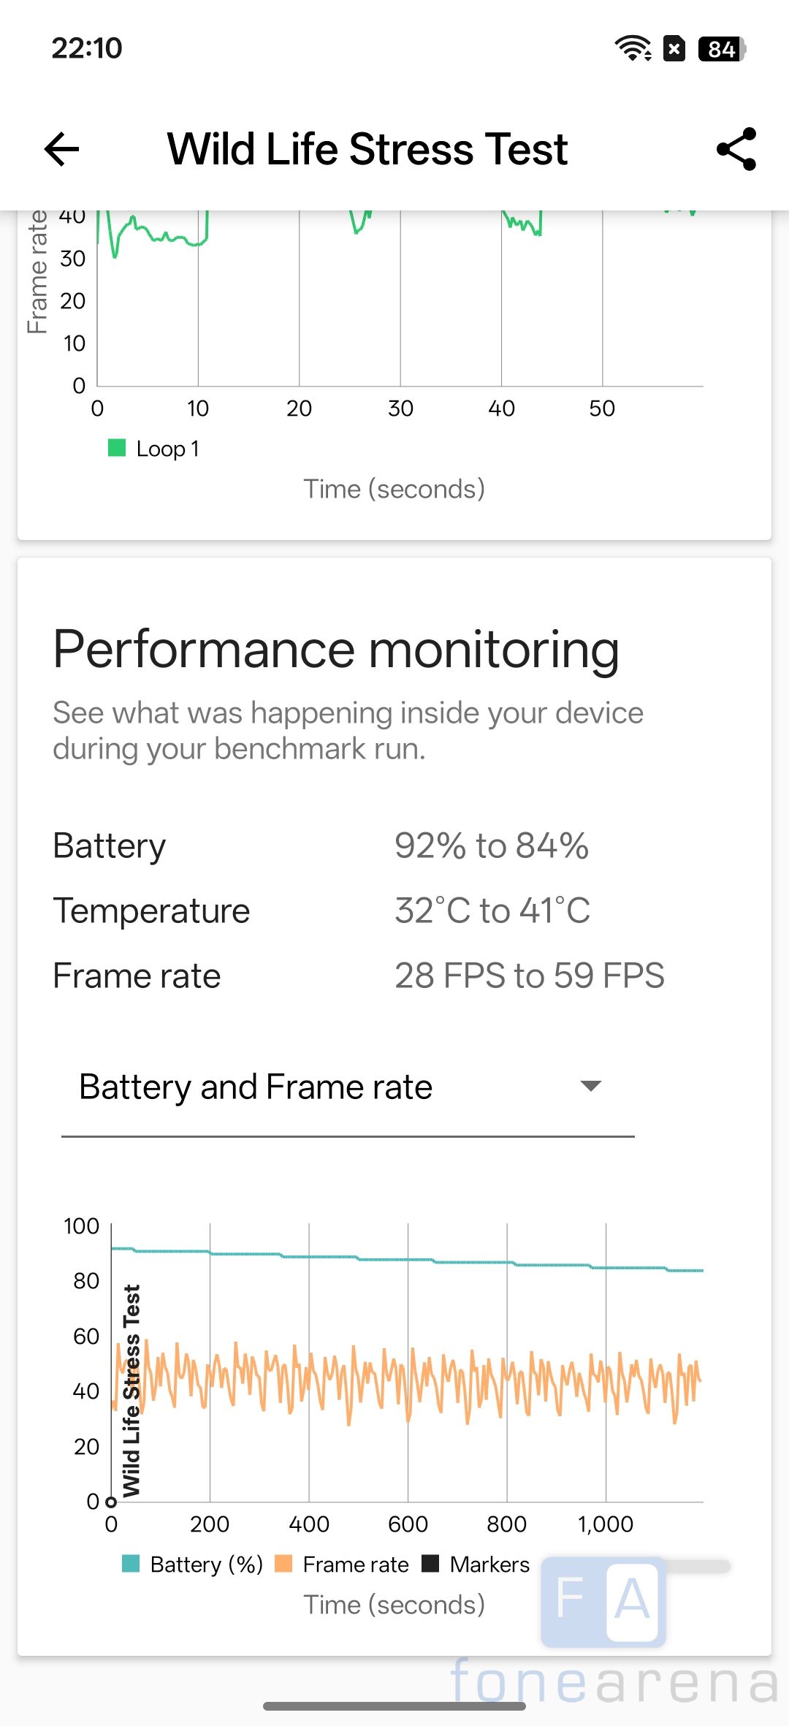Screen dimensions: 789x1726
Task: Toggle the Markers legend series
Action: (x=476, y=1564)
